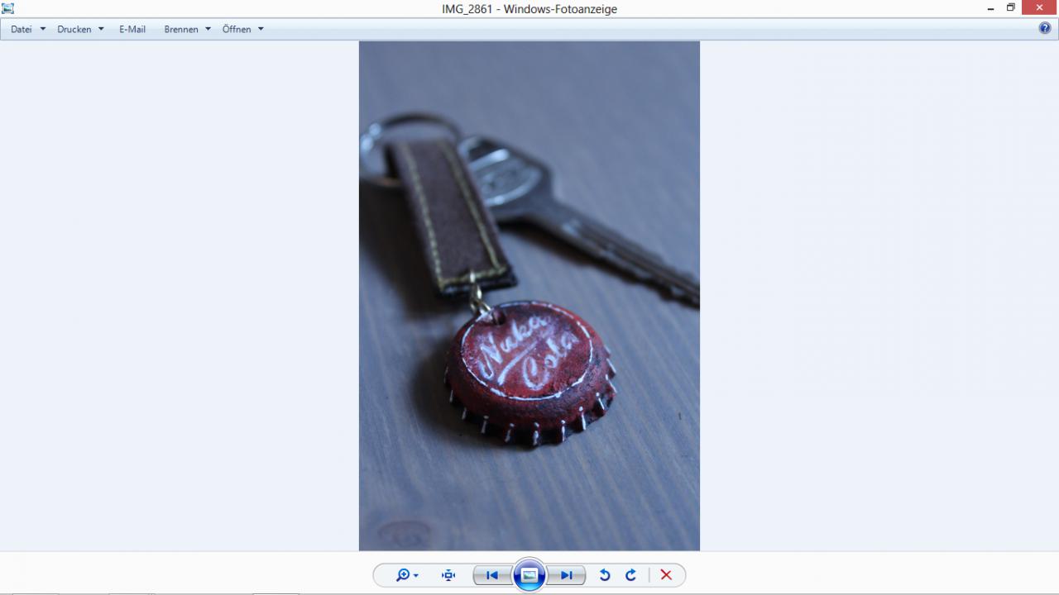
Task: Close the Windows-Fotoanzeige window
Action: 1039,8
